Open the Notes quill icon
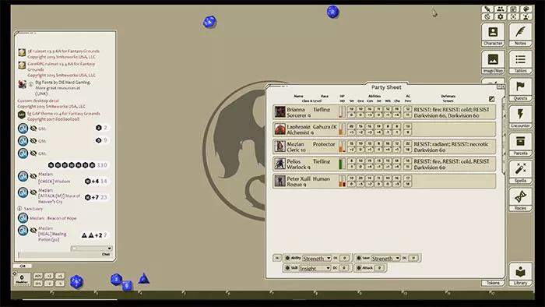 click(x=520, y=34)
